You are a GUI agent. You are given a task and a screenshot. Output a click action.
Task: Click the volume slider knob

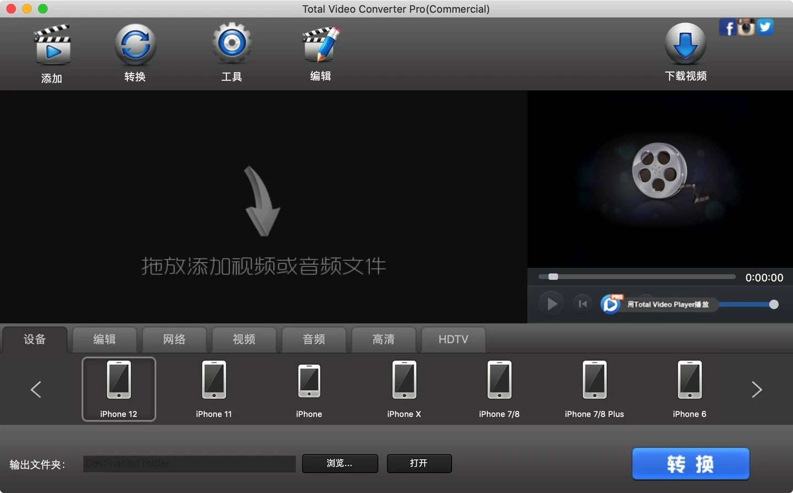[774, 304]
